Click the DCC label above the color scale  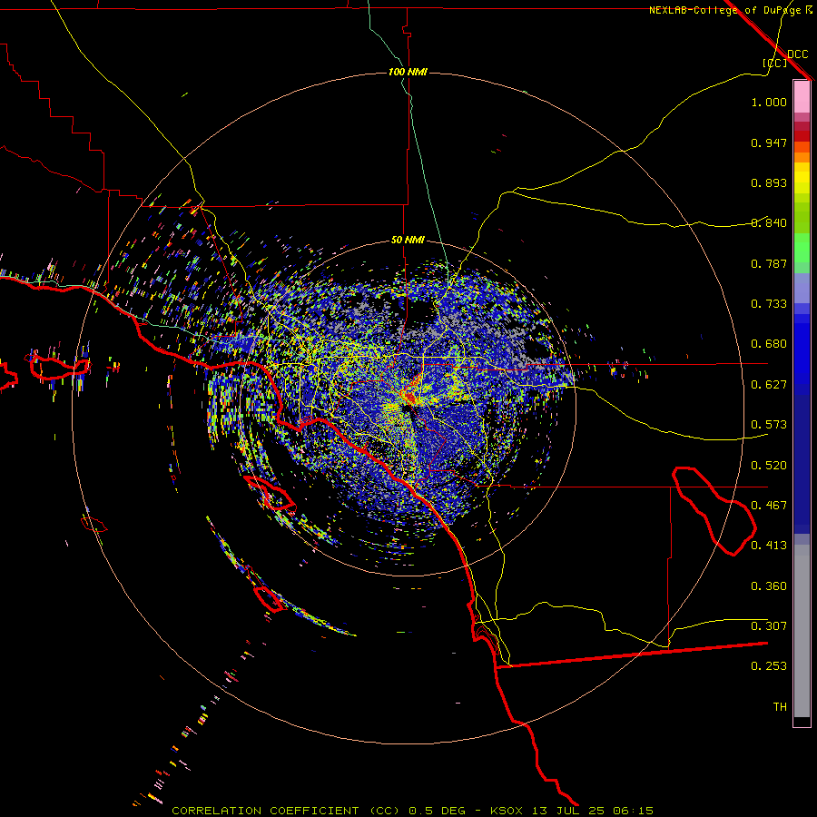pyautogui.click(x=797, y=54)
